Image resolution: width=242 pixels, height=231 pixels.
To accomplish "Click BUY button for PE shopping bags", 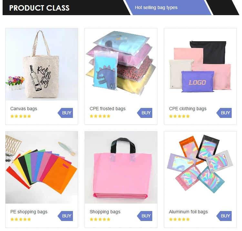I will 65,216.
